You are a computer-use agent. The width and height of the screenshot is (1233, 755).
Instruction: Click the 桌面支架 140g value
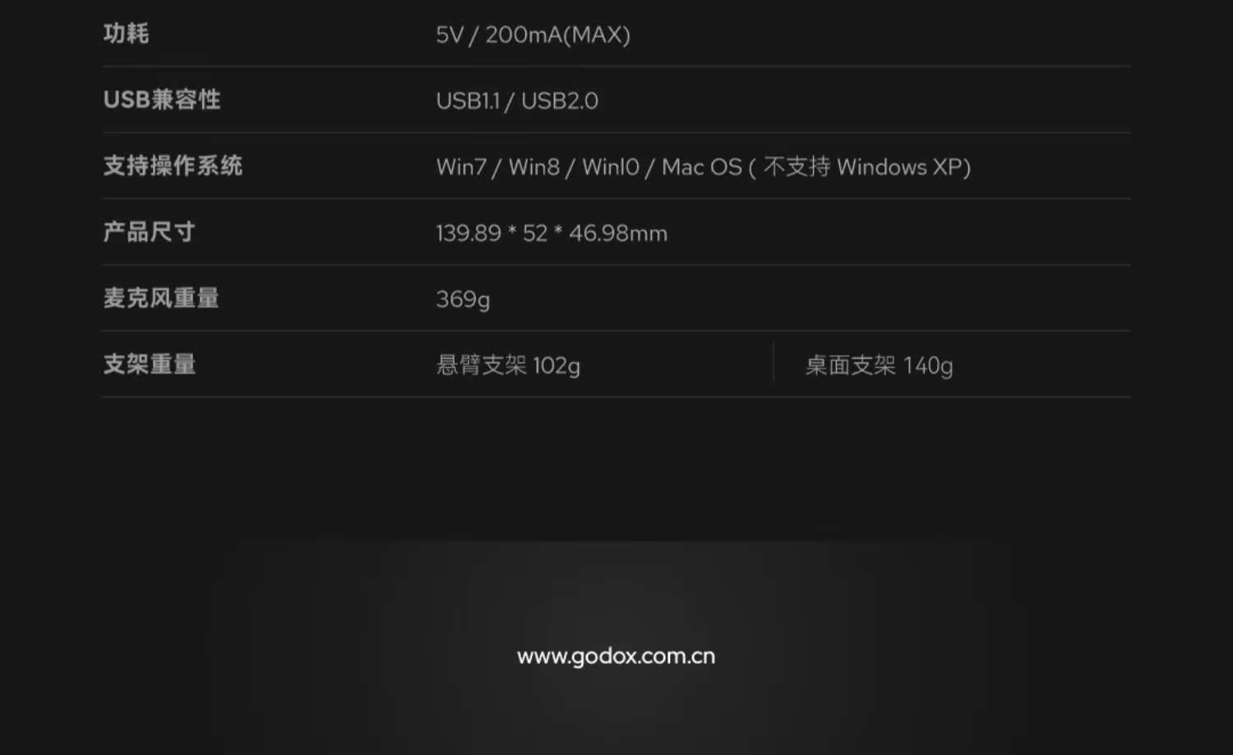point(879,365)
